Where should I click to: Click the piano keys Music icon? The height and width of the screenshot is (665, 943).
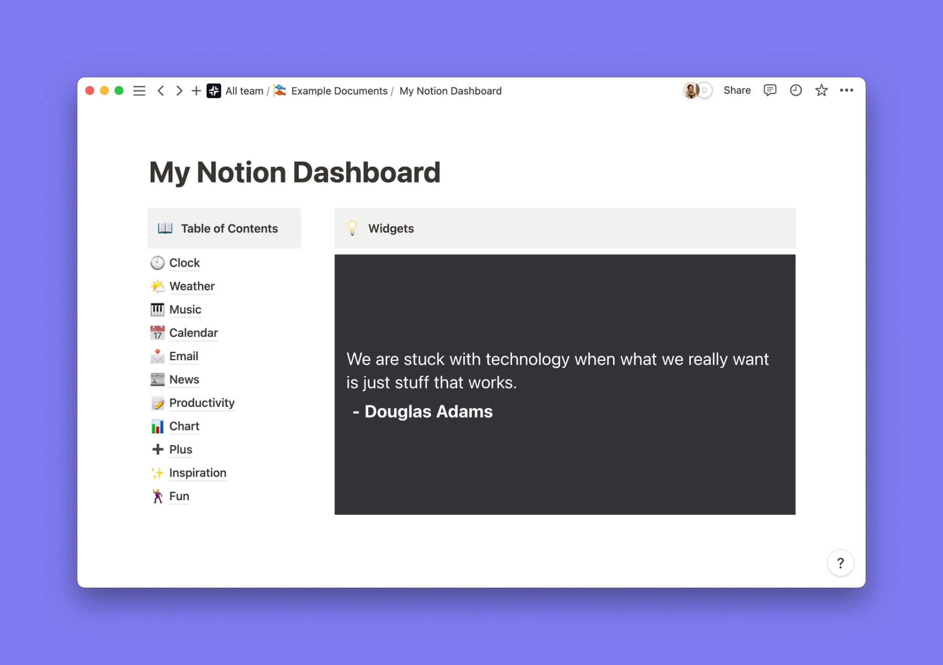click(158, 309)
